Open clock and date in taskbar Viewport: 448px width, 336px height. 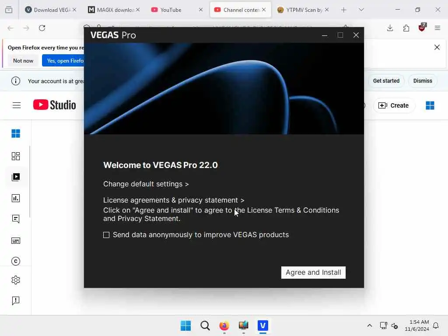tap(417, 325)
